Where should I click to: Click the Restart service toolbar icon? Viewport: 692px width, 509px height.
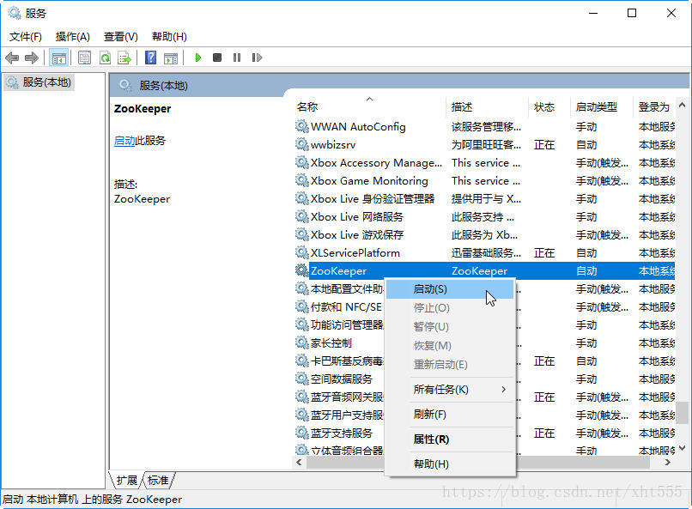(x=257, y=58)
